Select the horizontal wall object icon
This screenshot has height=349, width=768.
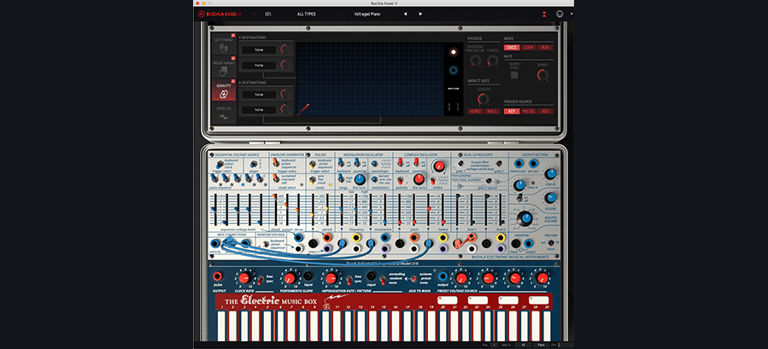(x=454, y=89)
